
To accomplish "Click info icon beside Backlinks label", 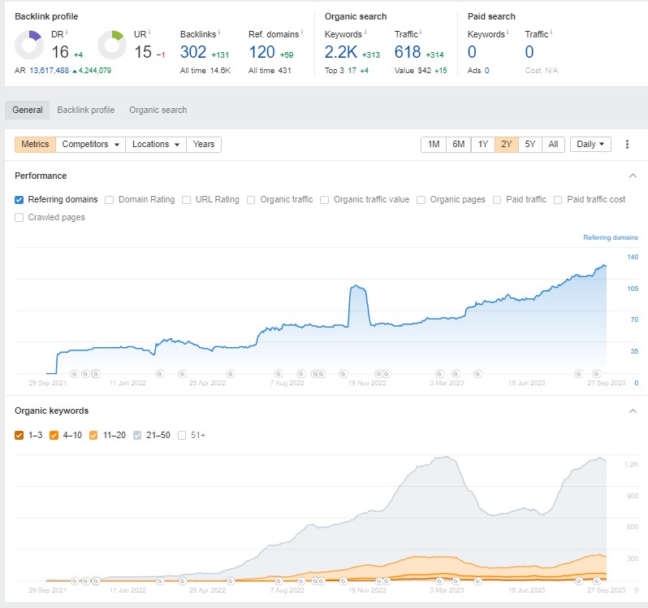I will point(219,32).
